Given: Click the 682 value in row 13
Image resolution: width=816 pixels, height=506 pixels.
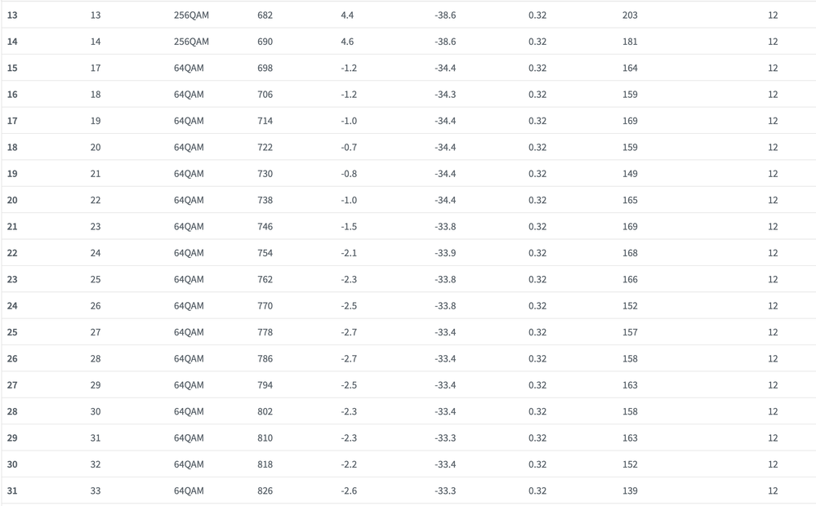Looking at the screenshot, I should point(265,16).
